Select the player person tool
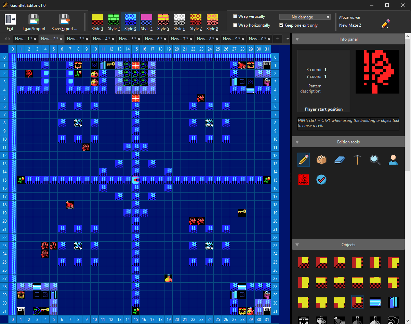411x324 pixels. 393,159
